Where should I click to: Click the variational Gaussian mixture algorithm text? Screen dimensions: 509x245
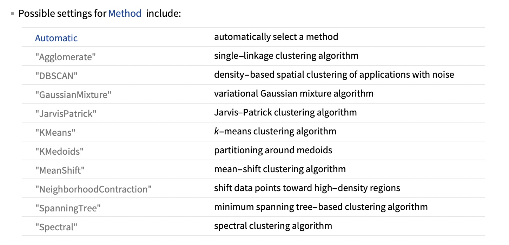tap(293, 93)
